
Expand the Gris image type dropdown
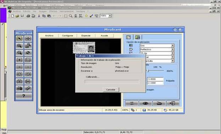(x=173, y=46)
